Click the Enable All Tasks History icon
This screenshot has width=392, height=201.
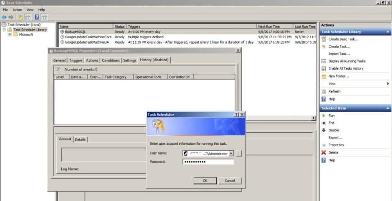point(324,68)
